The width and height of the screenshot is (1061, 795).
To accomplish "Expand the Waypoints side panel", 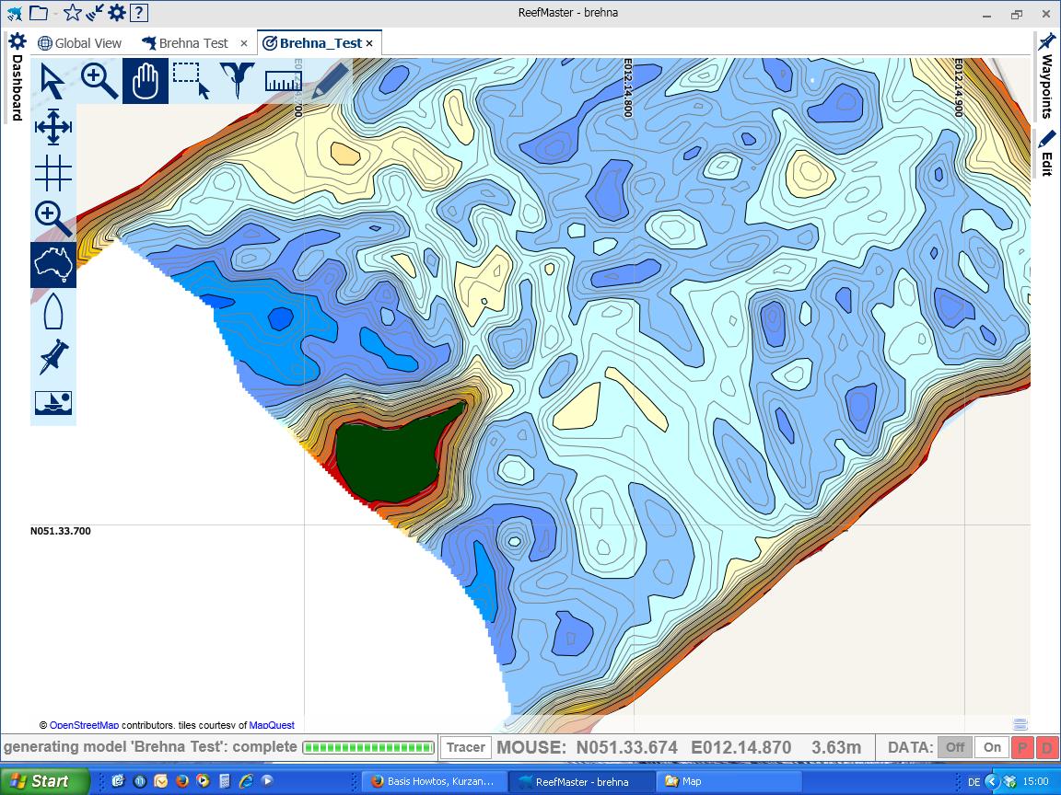I will click(x=1046, y=77).
